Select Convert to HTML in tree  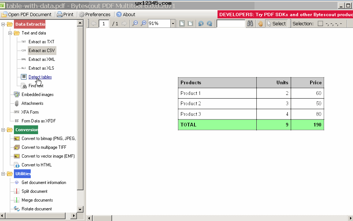36,165
